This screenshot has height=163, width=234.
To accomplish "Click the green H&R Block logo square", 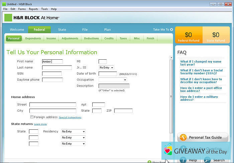I will point(8,18).
